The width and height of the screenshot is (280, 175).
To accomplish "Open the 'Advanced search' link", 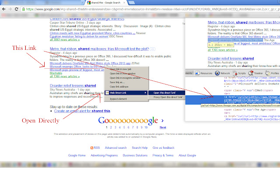I will [115, 148].
